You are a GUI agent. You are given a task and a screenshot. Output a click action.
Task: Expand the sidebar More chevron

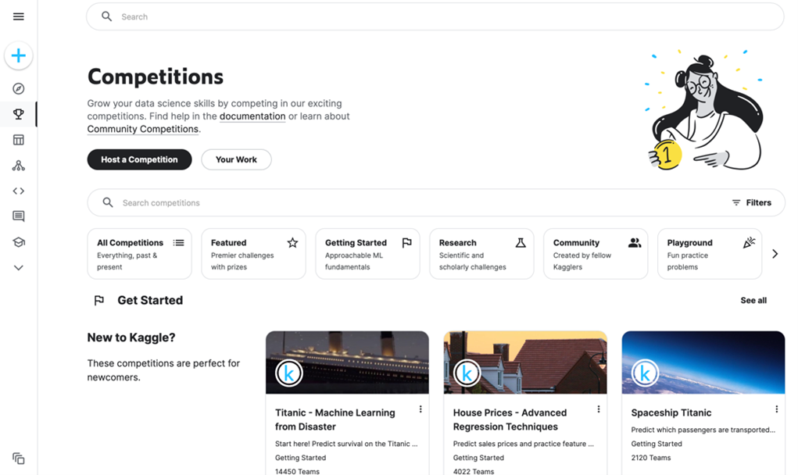(x=19, y=267)
